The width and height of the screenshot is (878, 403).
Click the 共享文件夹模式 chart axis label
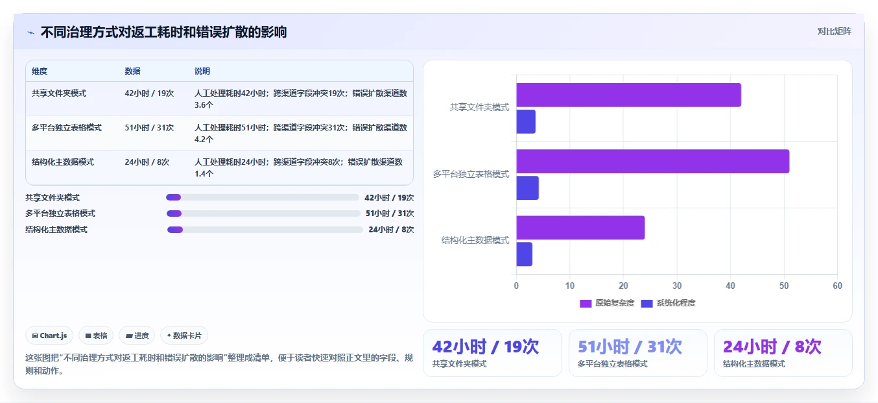point(479,108)
